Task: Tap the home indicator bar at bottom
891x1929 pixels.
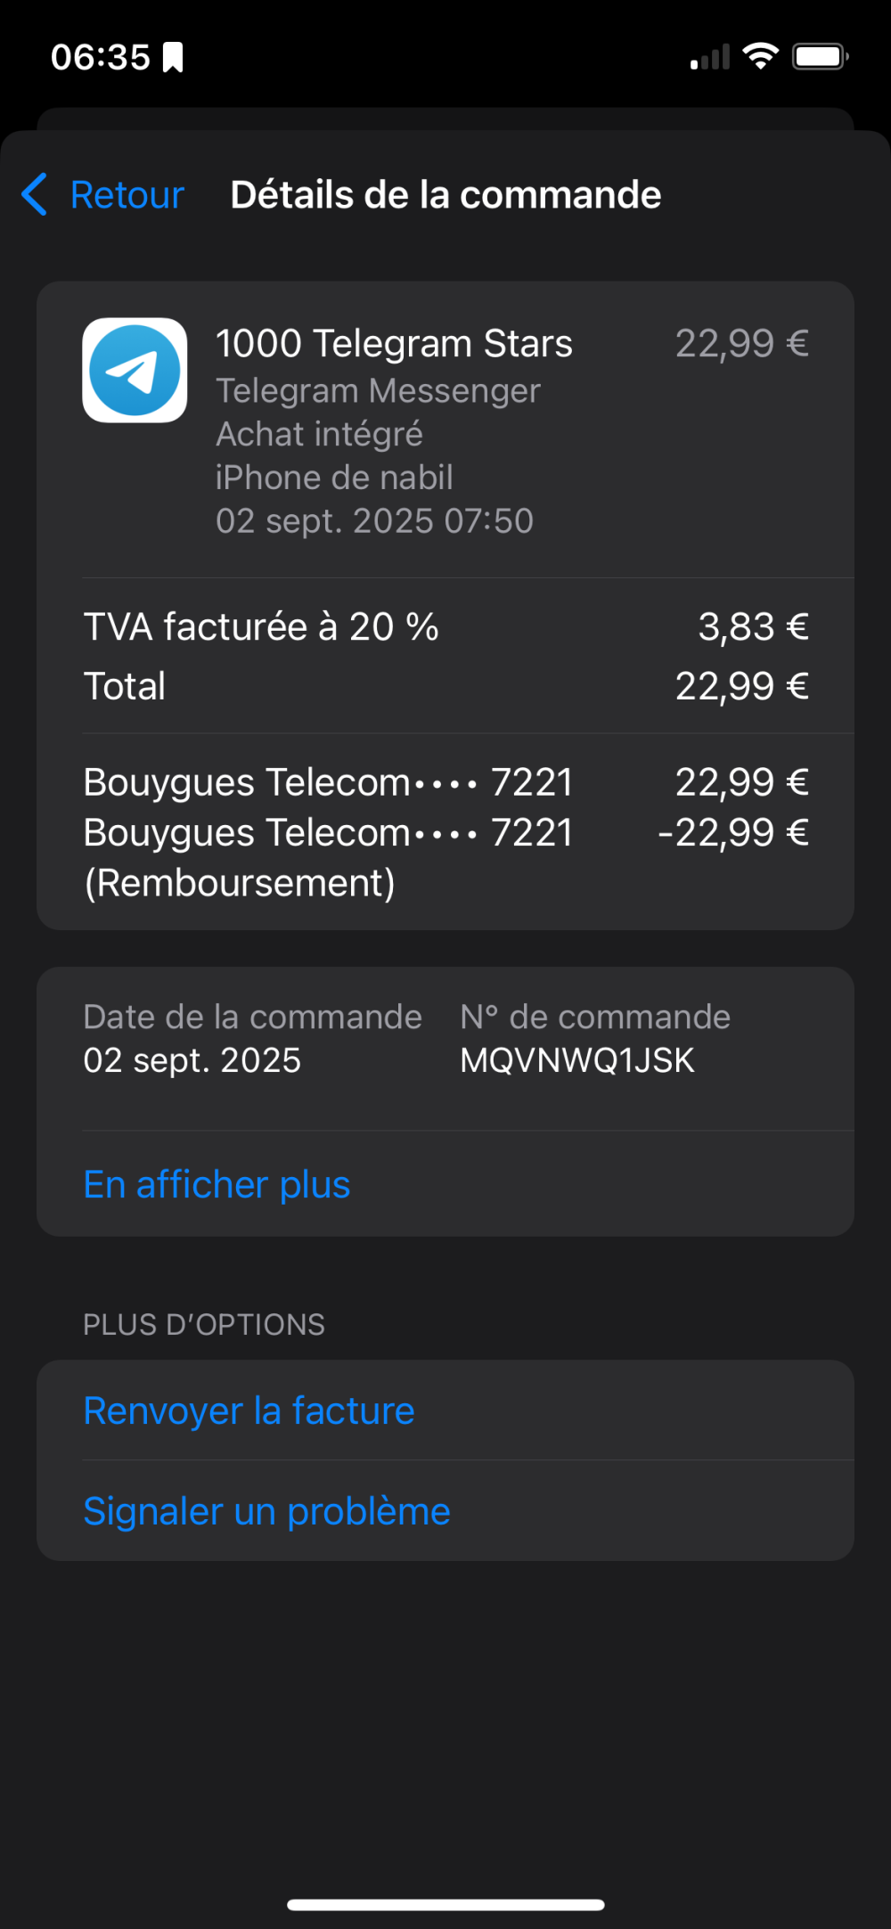Action: 445,1905
